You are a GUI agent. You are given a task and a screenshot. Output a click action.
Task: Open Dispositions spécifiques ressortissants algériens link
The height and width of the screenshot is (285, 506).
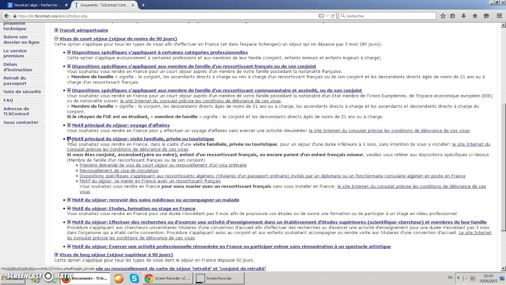272,176
